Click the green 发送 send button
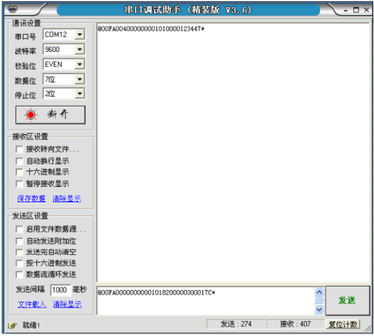 [347, 300]
